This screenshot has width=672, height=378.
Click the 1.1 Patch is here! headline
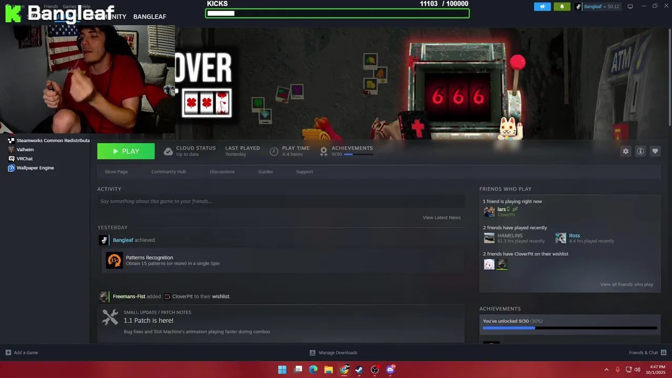click(149, 321)
